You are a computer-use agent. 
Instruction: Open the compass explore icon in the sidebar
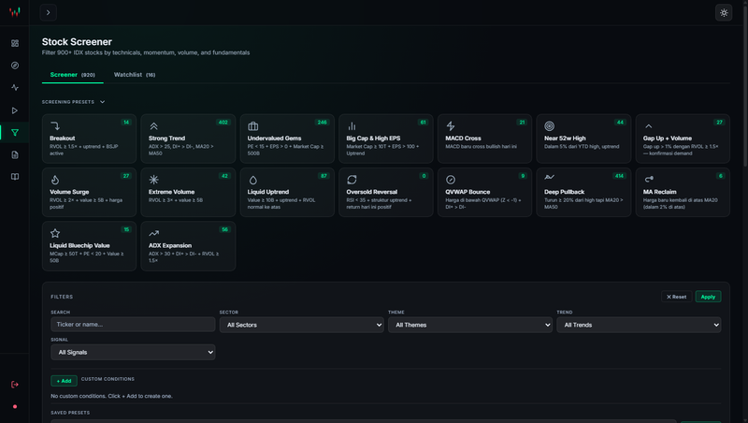coord(15,66)
